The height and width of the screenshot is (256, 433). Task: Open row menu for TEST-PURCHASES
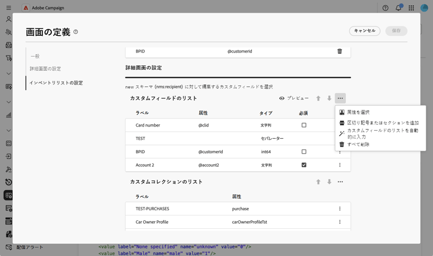click(x=339, y=209)
